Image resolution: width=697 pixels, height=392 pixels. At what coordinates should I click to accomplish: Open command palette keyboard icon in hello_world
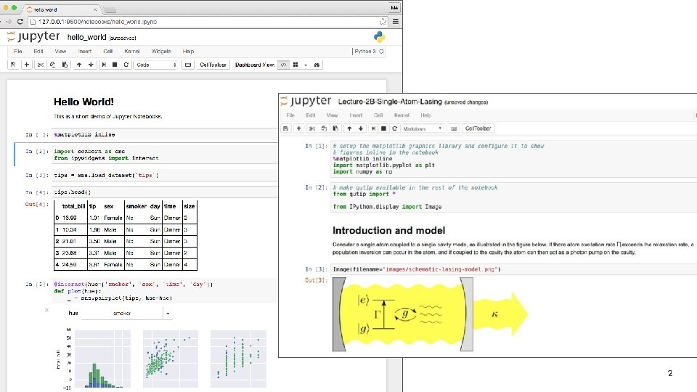[x=188, y=65]
